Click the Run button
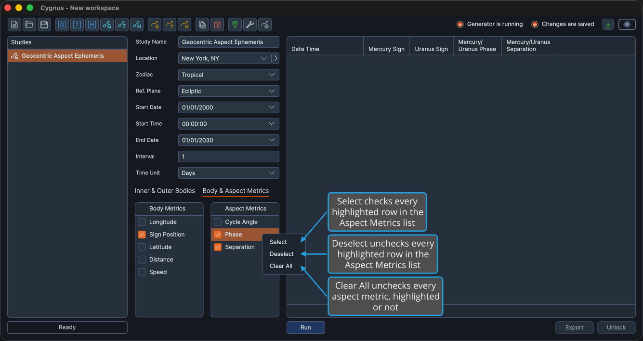This screenshot has width=643, height=341. pyautogui.click(x=306, y=328)
